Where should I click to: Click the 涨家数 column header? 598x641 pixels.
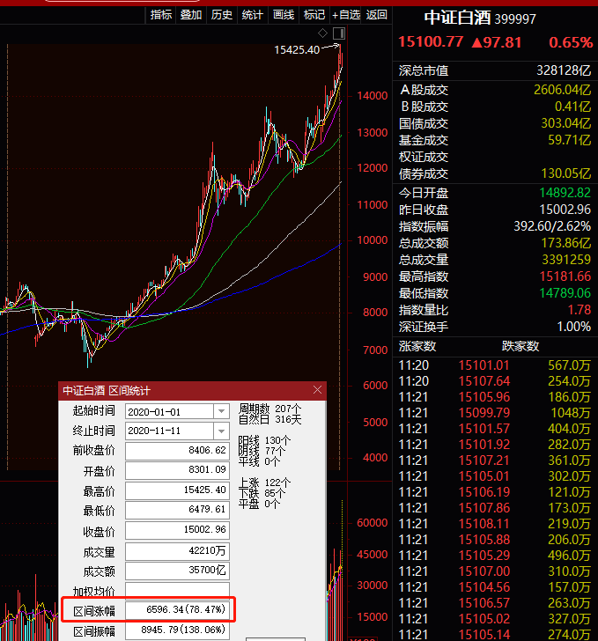pos(417,346)
